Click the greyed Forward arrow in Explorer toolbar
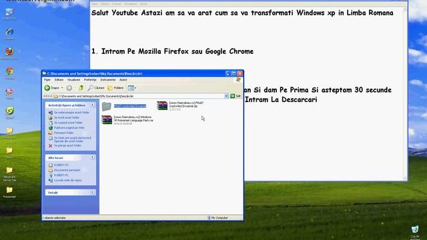427x240 pixels. point(69,88)
